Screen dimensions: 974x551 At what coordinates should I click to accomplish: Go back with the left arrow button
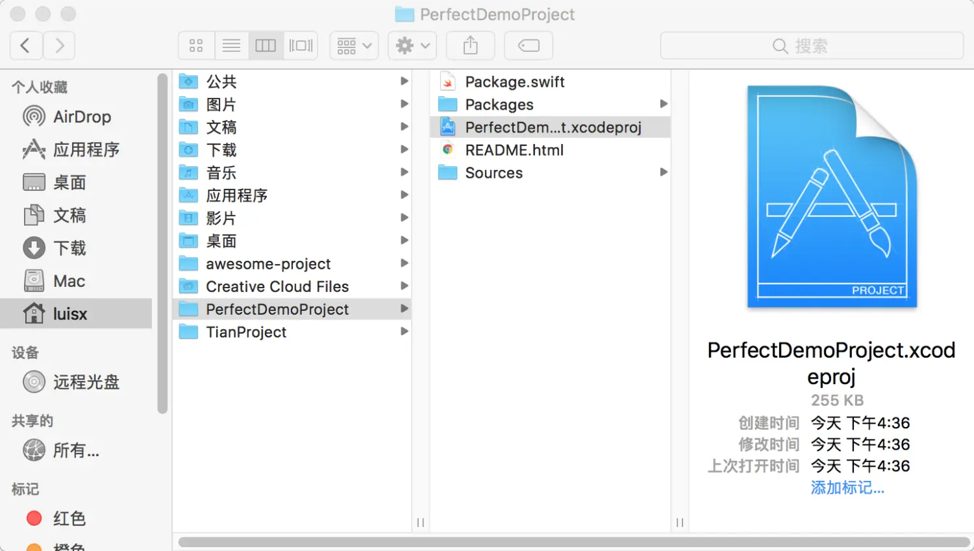[x=26, y=45]
